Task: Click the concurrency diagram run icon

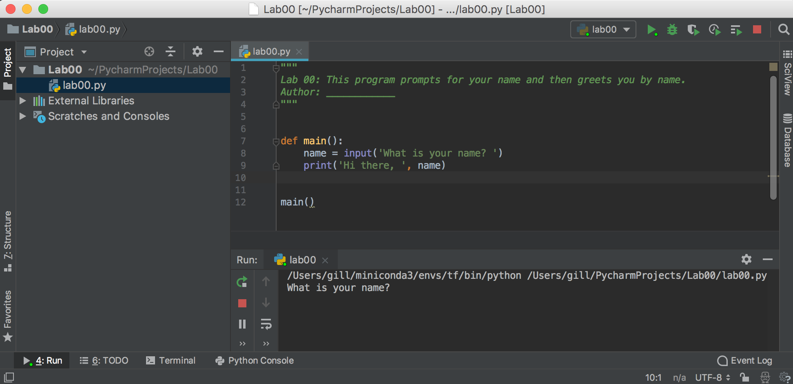Action: (x=736, y=30)
